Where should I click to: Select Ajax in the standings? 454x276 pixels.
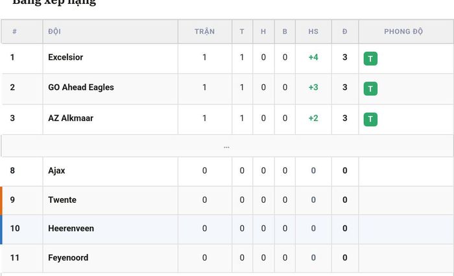pyautogui.click(x=56, y=170)
